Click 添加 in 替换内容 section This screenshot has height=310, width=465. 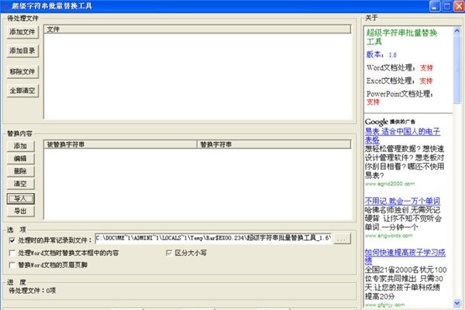coord(20,146)
